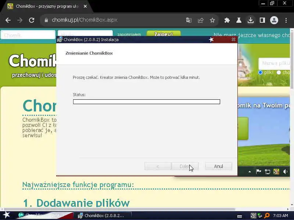Click the star icon in installer title bar
The width and height of the screenshot is (294, 220).
211,40
